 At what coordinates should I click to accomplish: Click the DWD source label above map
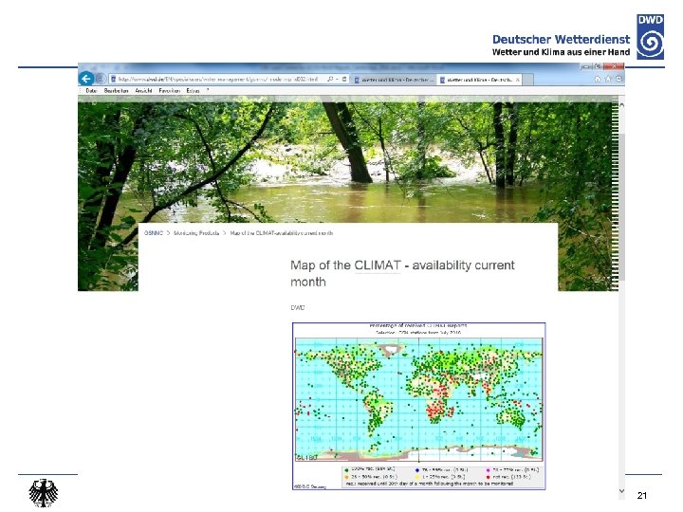(x=298, y=307)
